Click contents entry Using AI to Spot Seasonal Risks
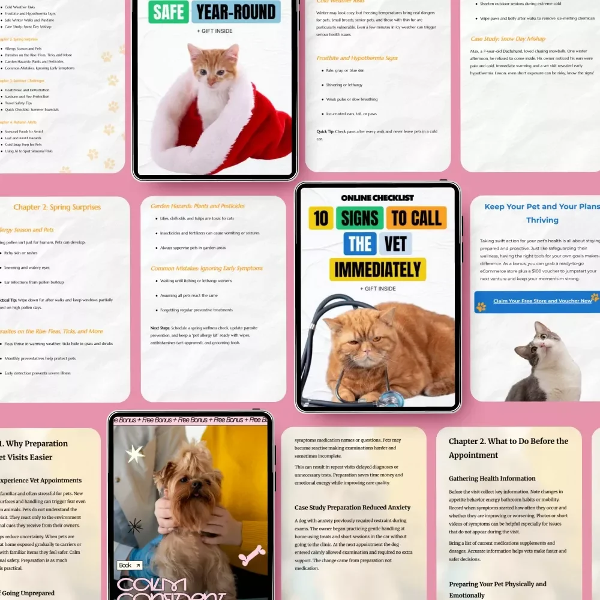Screen dimensions: 600x600 click(29, 151)
